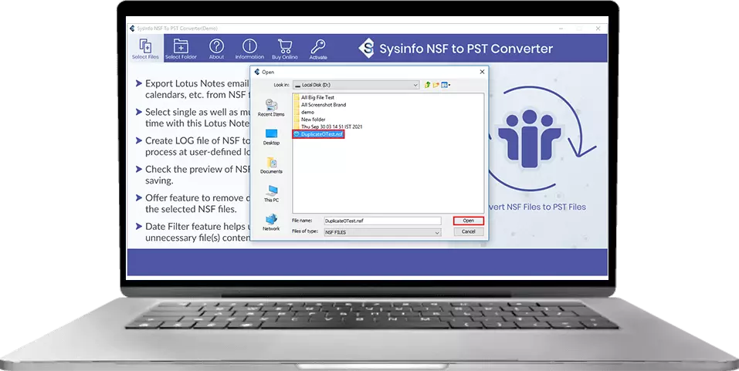Expand the Files of type NSF FILES dropdown
Viewport: 739px width, 371px height.
tap(382, 232)
